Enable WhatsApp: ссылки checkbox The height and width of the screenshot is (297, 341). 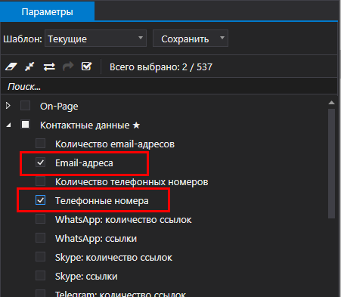pyautogui.click(x=40, y=238)
